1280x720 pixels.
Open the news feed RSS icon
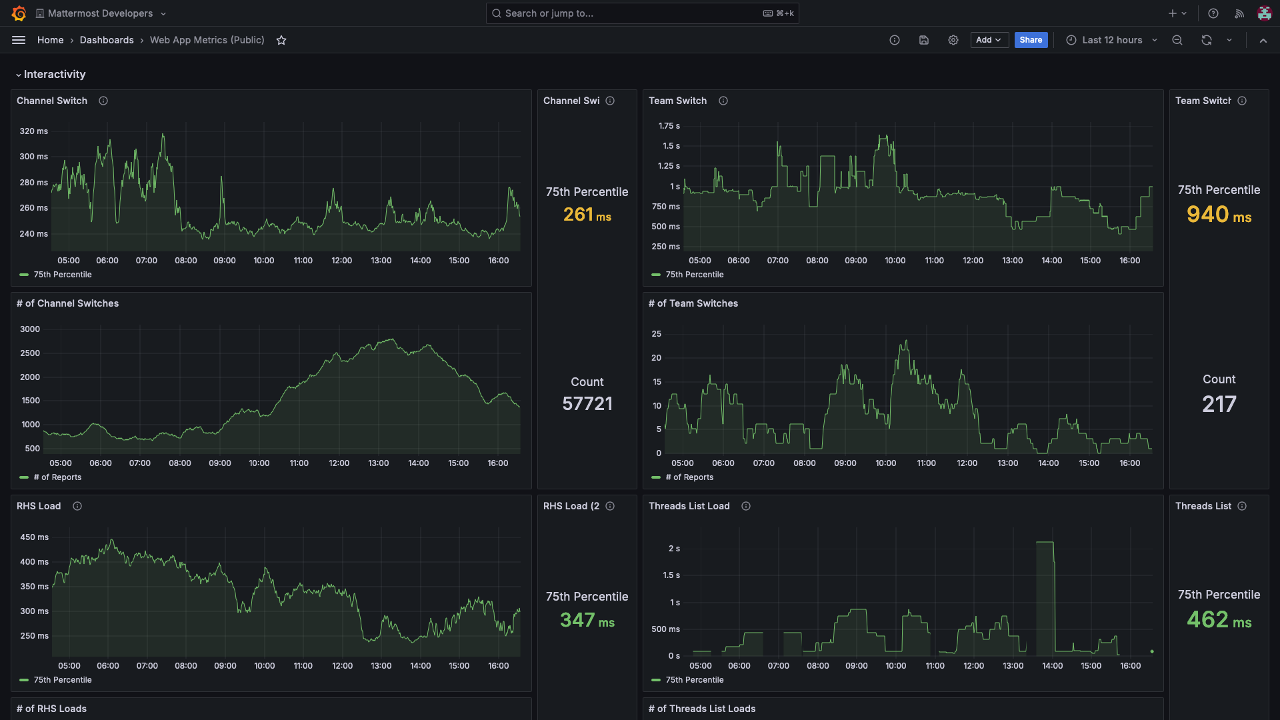[1239, 13]
